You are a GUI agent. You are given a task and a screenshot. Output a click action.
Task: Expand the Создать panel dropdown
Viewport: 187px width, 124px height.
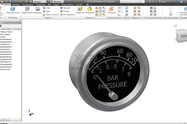48,18
